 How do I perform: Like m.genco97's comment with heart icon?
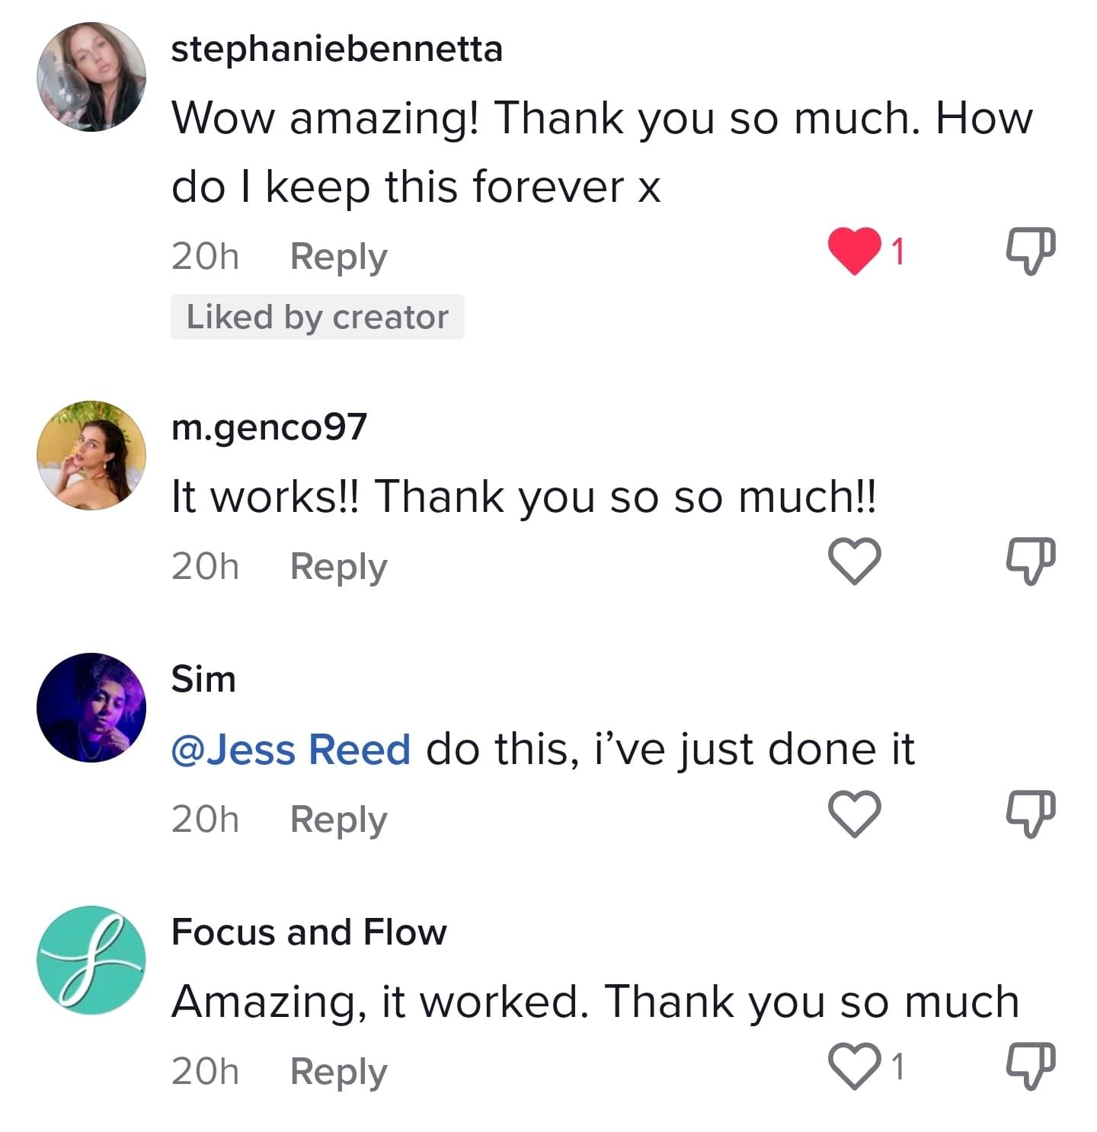[854, 561]
